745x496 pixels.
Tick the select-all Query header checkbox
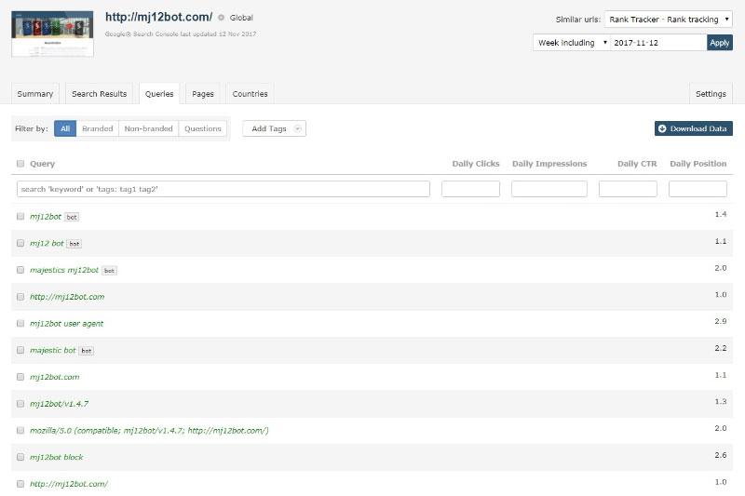[20, 164]
